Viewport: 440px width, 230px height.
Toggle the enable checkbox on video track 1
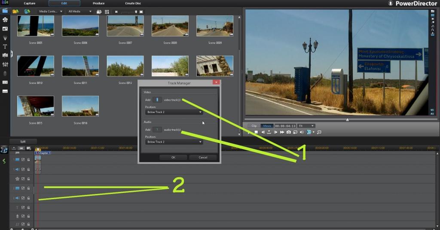pos(23,160)
